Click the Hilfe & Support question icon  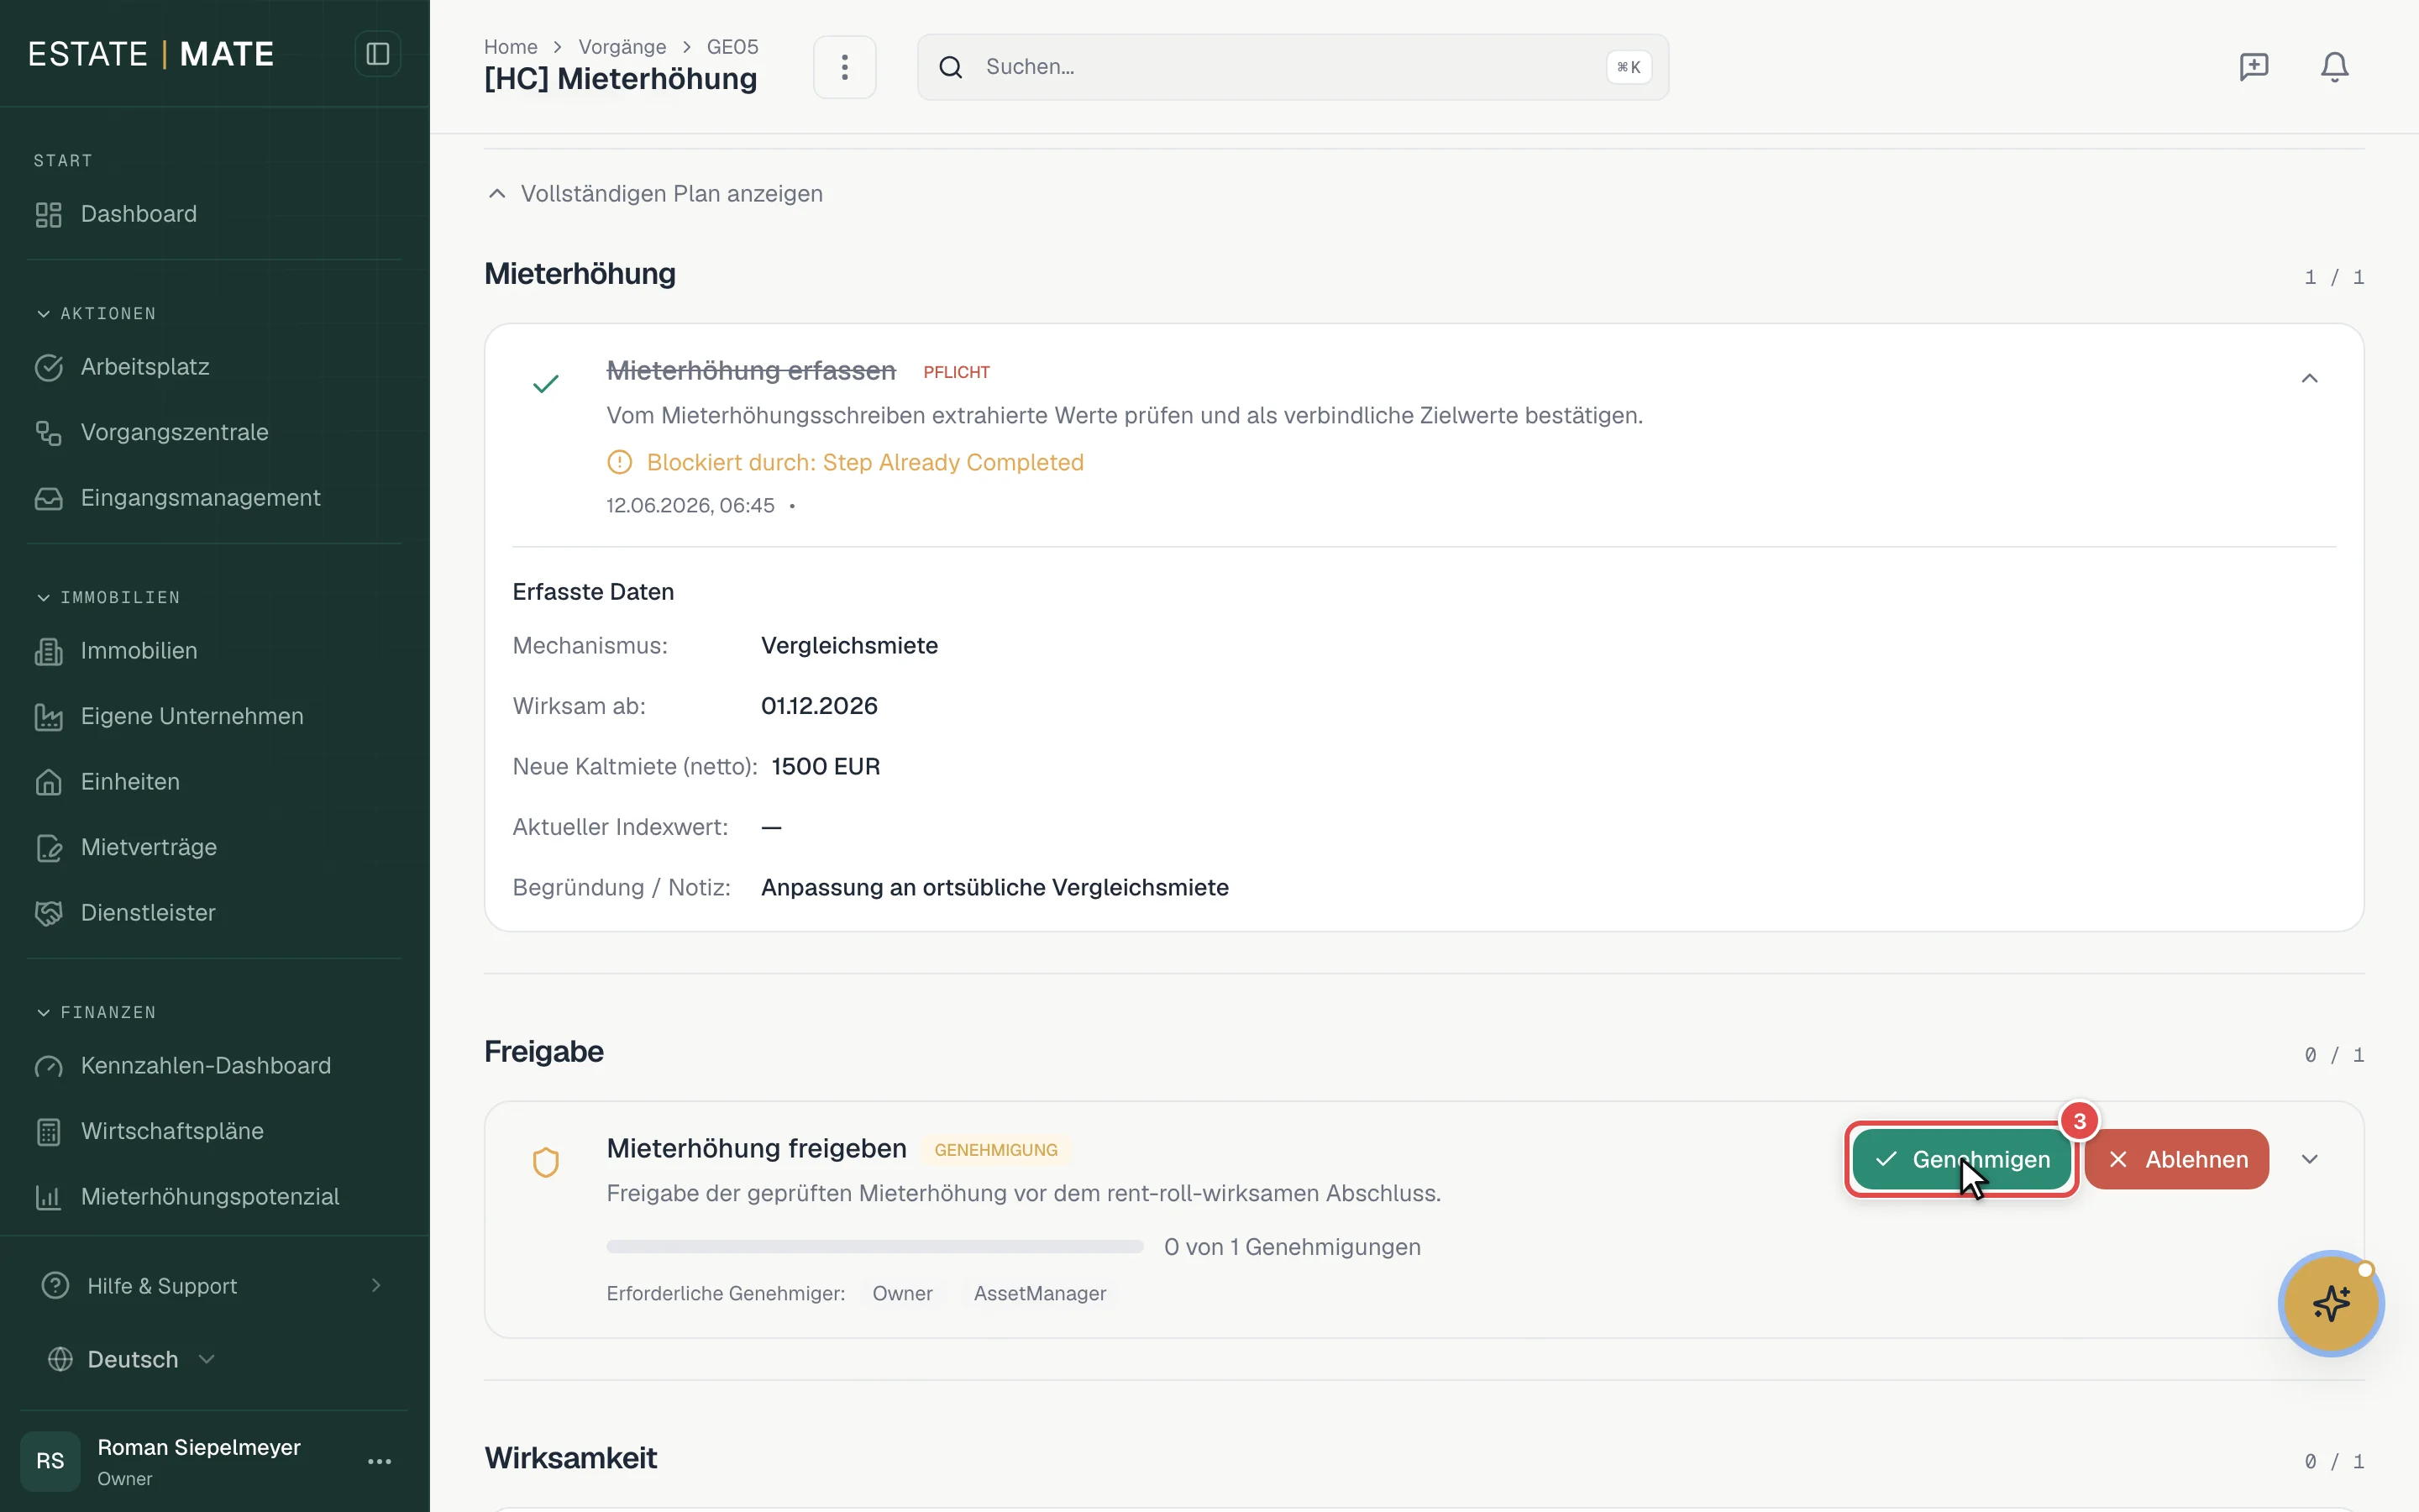55,1286
